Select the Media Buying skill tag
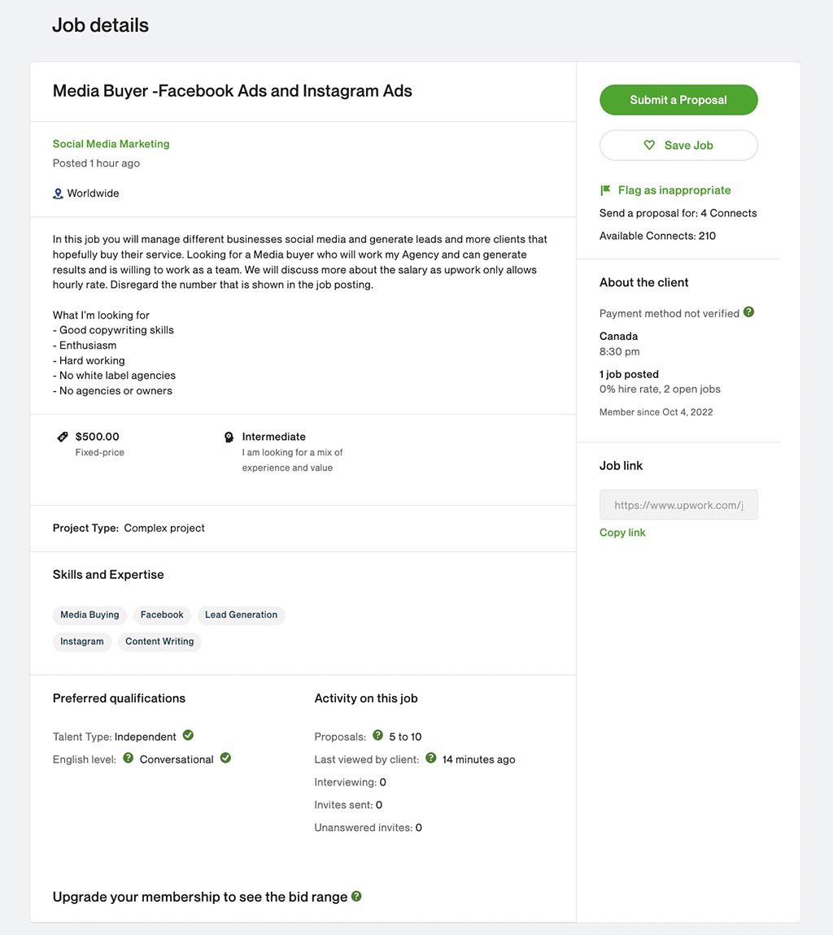Image resolution: width=833 pixels, height=935 pixels. click(x=89, y=615)
